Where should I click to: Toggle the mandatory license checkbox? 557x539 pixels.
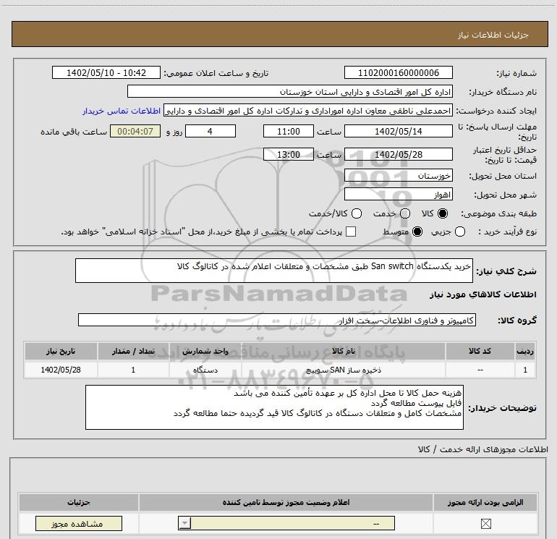click(x=485, y=523)
